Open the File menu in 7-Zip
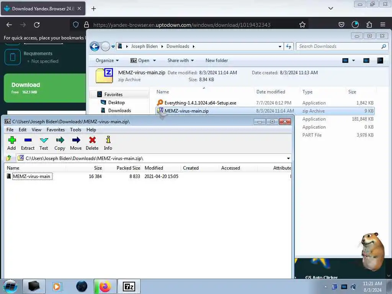 tap(10, 130)
